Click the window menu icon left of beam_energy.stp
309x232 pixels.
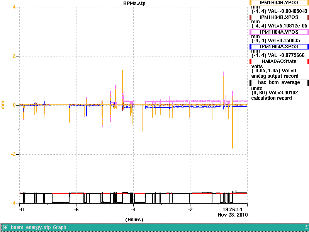point(5,228)
